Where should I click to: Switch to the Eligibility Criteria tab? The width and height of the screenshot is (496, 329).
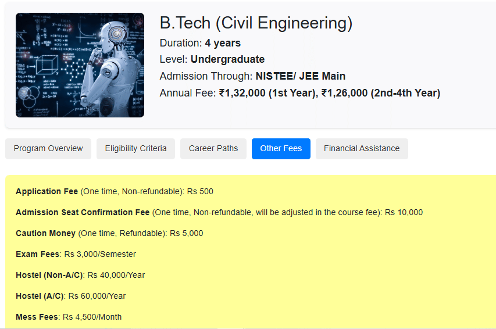point(135,148)
